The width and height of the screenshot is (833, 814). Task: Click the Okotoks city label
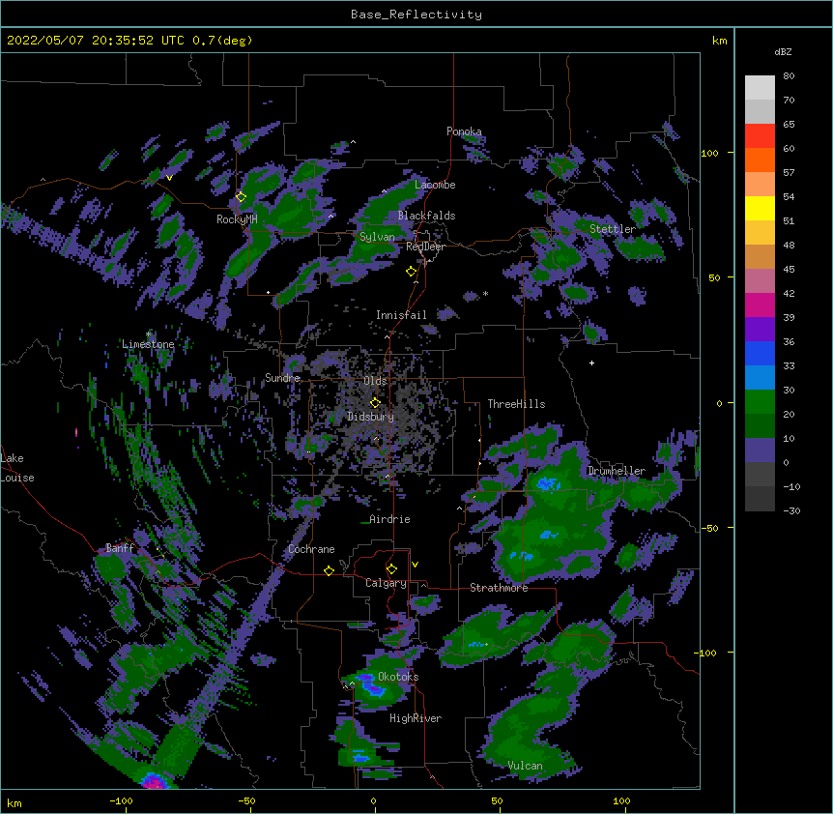(398, 677)
